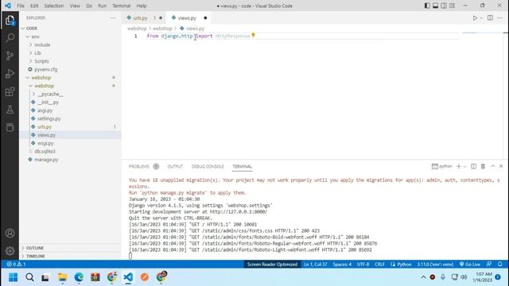Open Windows Start menu
Image resolution: width=509 pixels, height=286 pixels.
coord(13,277)
